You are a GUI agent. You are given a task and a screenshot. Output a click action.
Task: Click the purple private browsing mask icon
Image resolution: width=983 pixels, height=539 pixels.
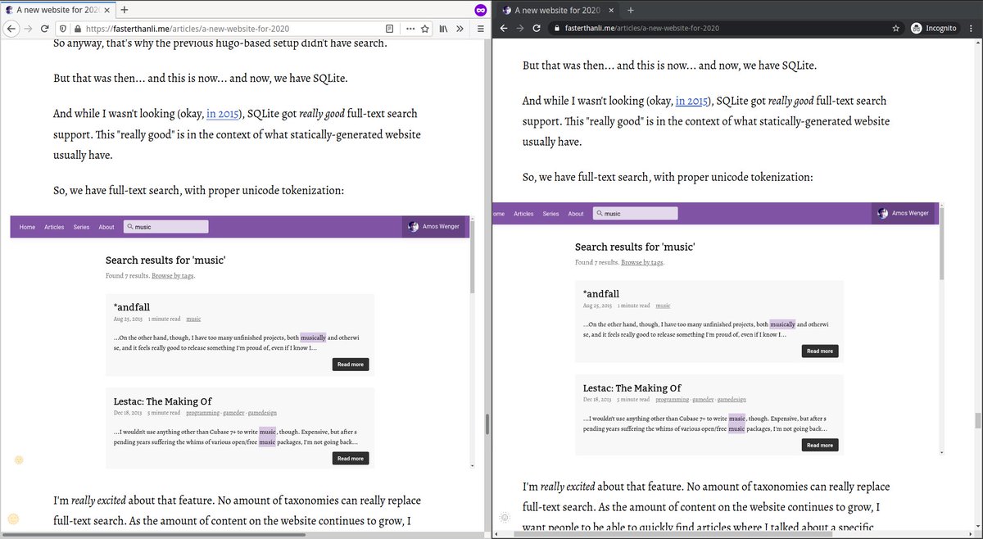pos(481,10)
